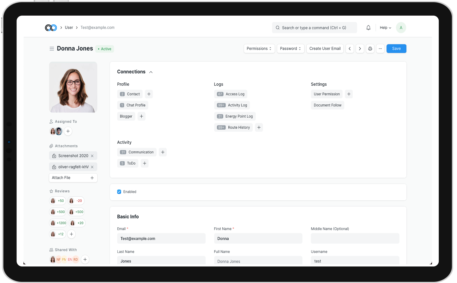Viewport: 457px width, 283px height.
Task: Add new ToDo using plus icon
Action: click(x=145, y=163)
